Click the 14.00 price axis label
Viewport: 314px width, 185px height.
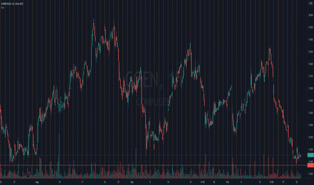(311, 161)
